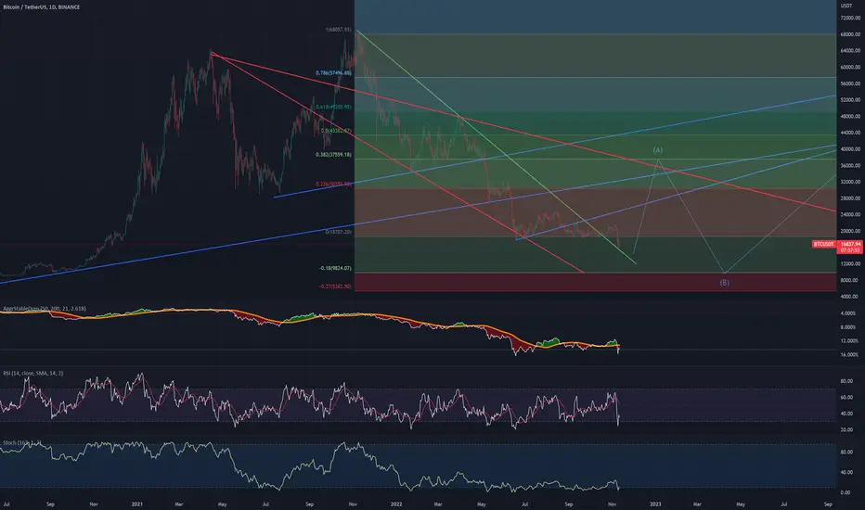Click the 44000.00 price axis label

click(x=850, y=133)
